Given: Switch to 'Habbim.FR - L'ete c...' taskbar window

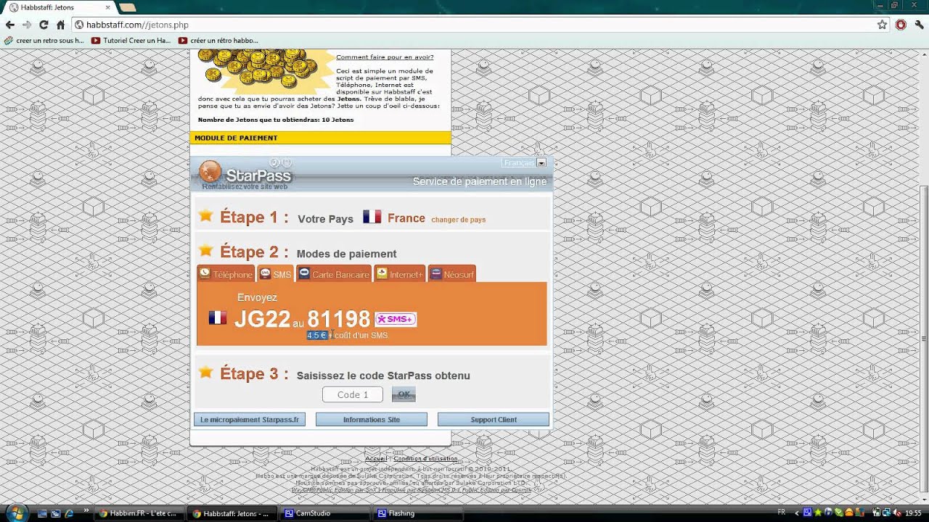Looking at the screenshot, I should pos(139,513).
